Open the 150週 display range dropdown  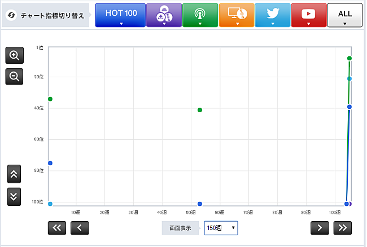(x=221, y=228)
